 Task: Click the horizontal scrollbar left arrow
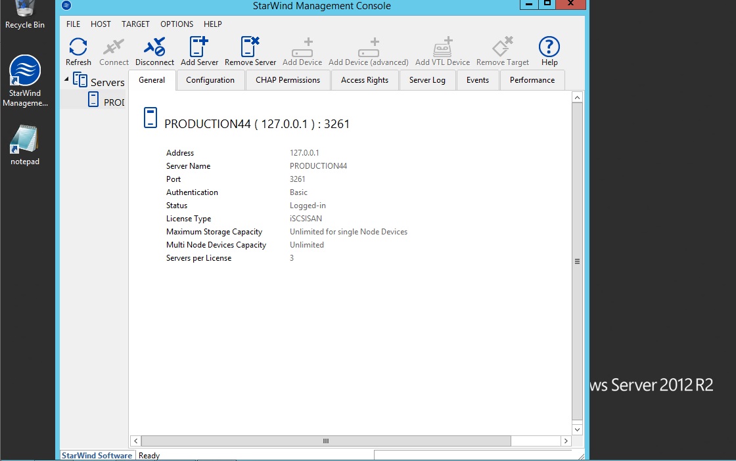tap(135, 441)
